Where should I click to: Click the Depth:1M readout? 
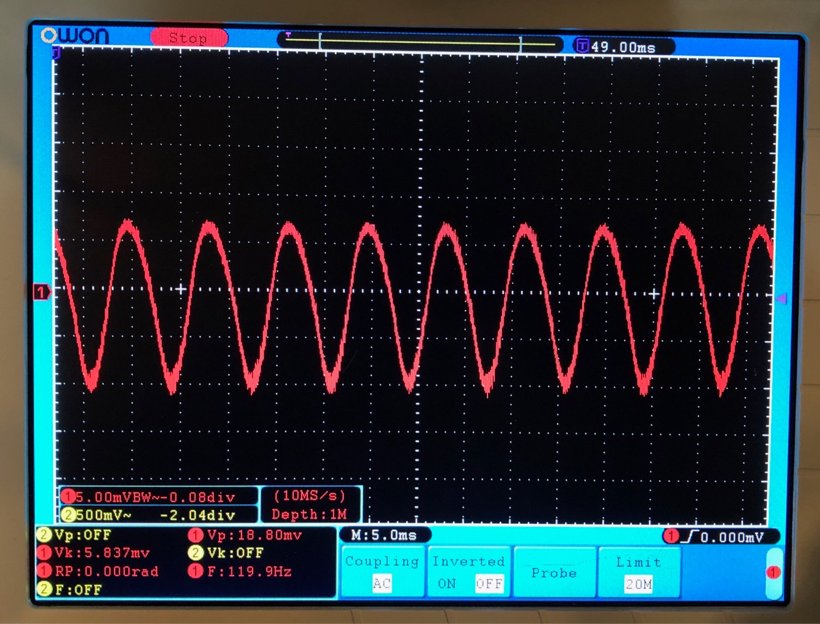(x=310, y=515)
